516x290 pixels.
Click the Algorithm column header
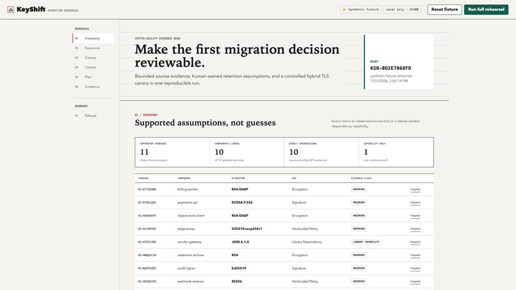pyautogui.click(x=238, y=178)
